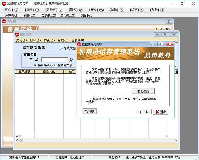
Task: Click the 业务日期 status bar entry
Action: pos(165,157)
